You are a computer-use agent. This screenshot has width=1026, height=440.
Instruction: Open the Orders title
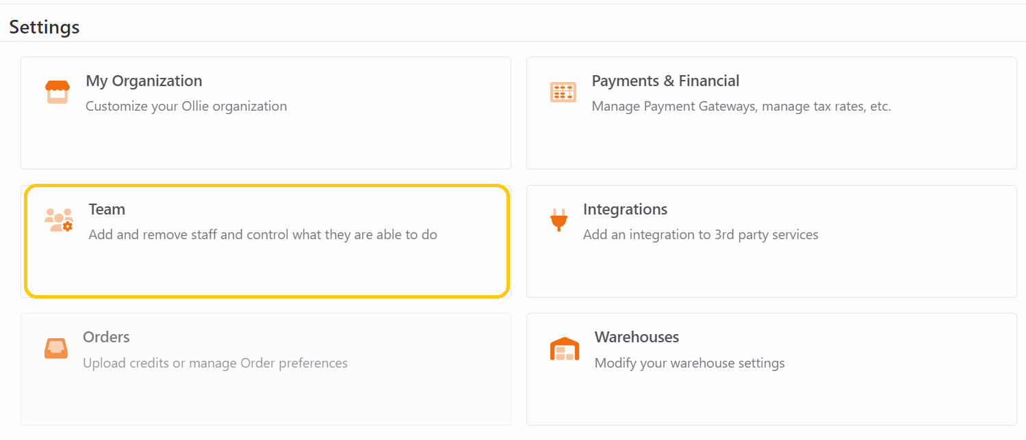pyautogui.click(x=106, y=337)
